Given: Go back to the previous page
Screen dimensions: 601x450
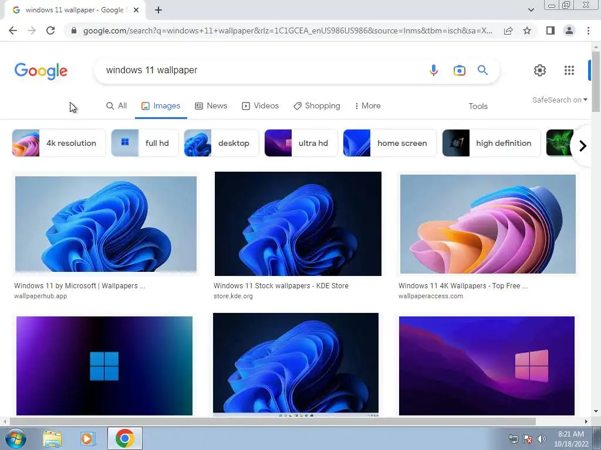Looking at the screenshot, I should point(13,30).
